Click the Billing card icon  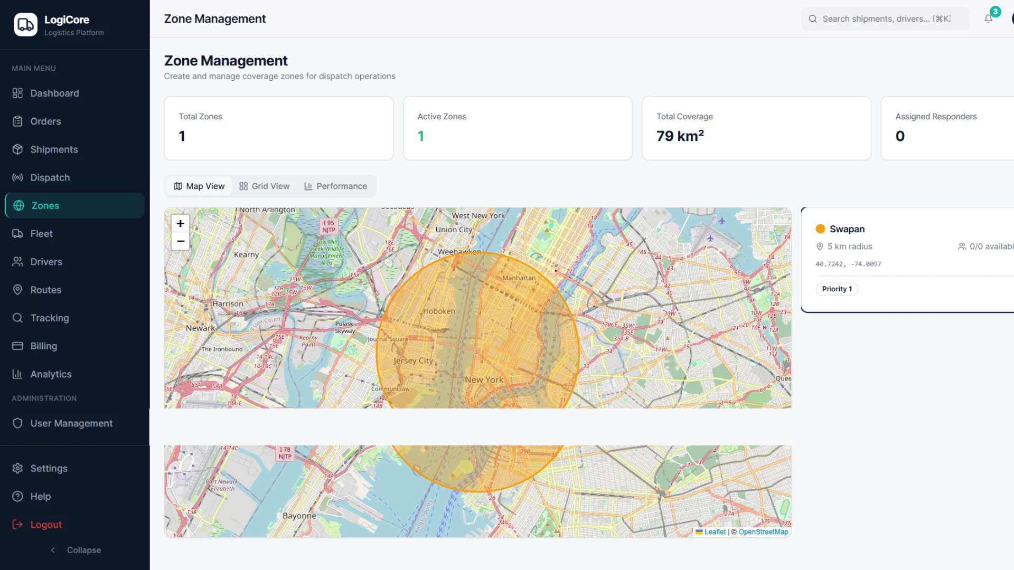(x=17, y=346)
